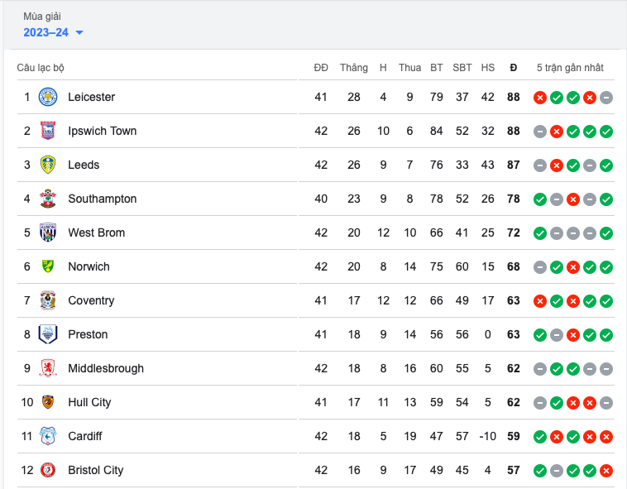Click the Leeds club crest icon
Screen dimensions: 627x489
point(48,165)
